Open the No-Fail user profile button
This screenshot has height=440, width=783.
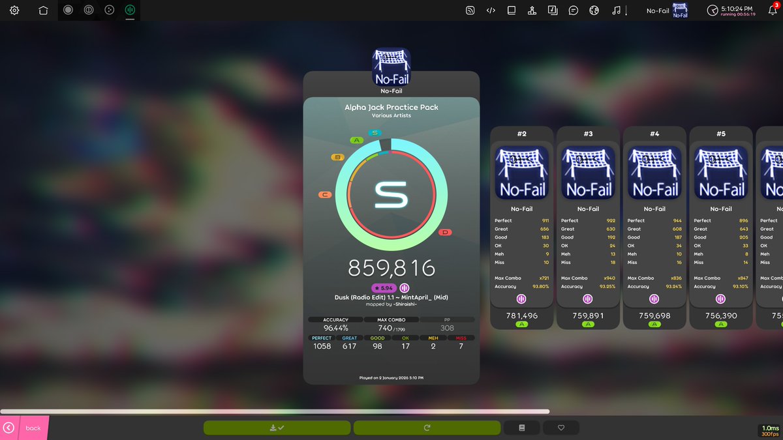click(x=668, y=10)
